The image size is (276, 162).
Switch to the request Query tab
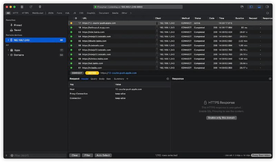(94, 79)
